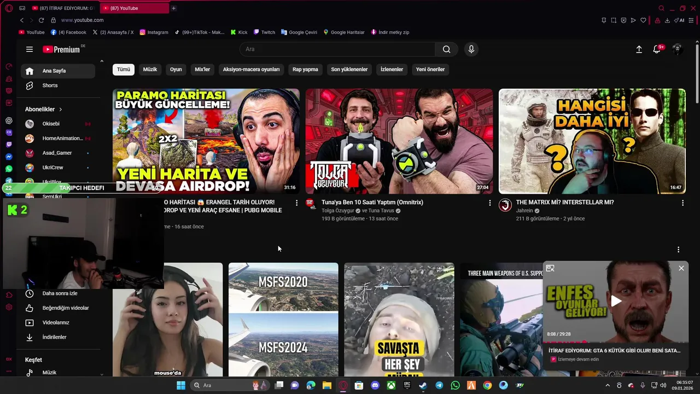The height and width of the screenshot is (394, 700).
Task: Open options menu for Omnitrix video
Action: click(x=489, y=203)
